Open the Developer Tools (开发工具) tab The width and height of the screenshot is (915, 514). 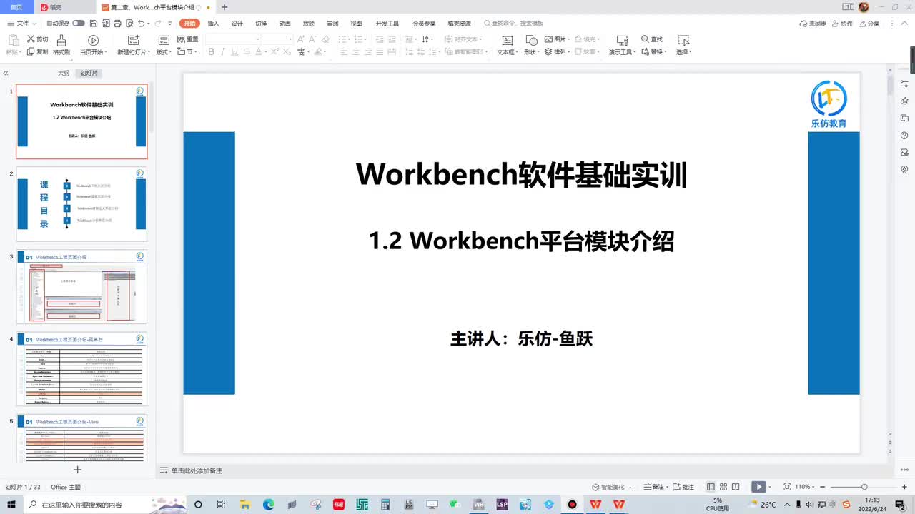[x=387, y=24]
